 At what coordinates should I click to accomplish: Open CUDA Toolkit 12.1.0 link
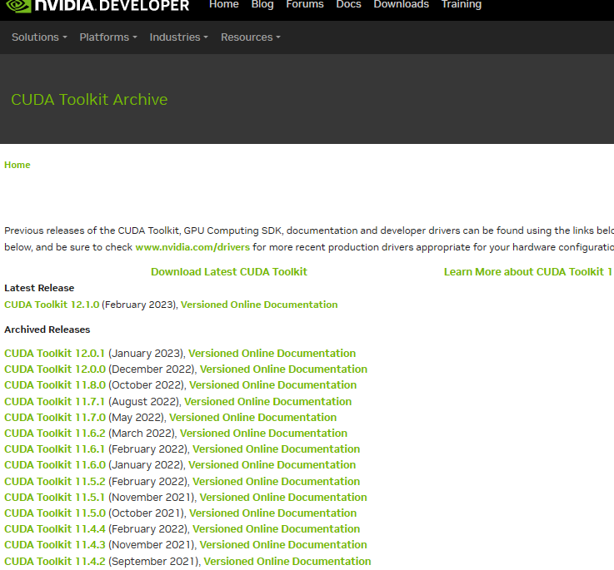coord(52,305)
